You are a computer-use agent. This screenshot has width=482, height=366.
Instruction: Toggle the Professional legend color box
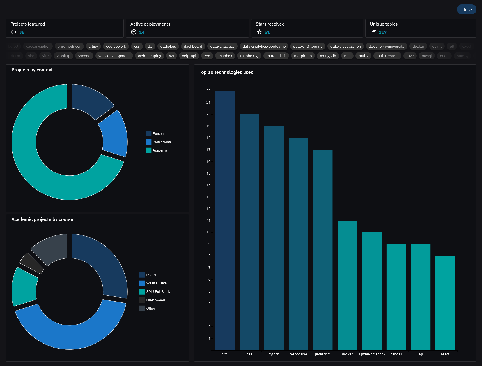click(x=148, y=142)
